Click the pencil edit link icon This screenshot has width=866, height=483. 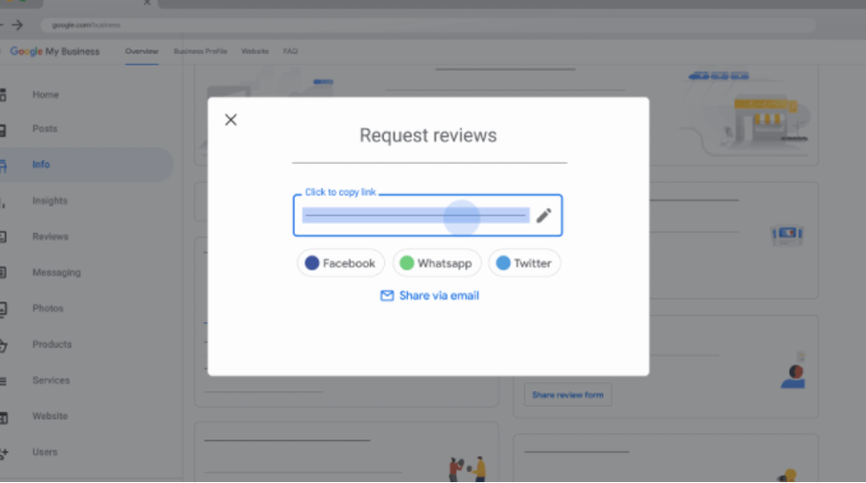[x=544, y=216]
